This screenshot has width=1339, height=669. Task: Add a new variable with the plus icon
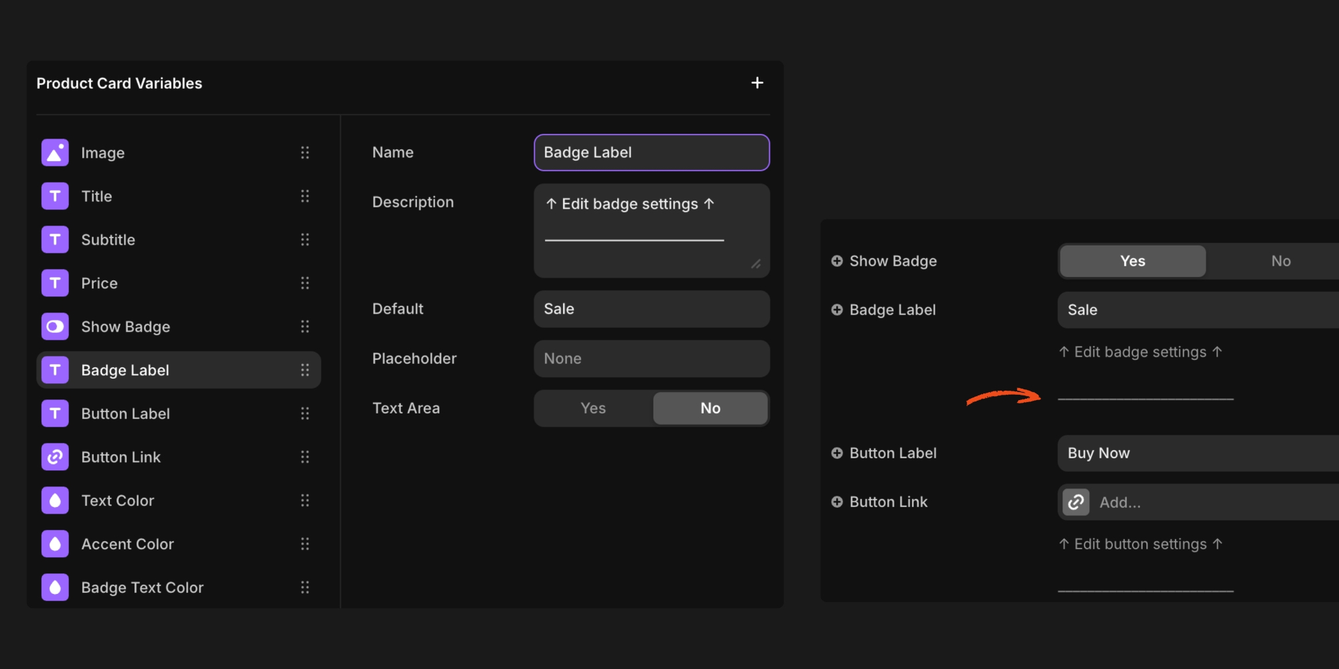tap(757, 82)
